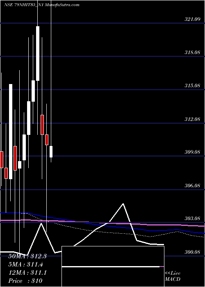This screenshot has width=205, height=287.
Task: Click the 321.09 price axis label
Action: (x=192, y=19)
